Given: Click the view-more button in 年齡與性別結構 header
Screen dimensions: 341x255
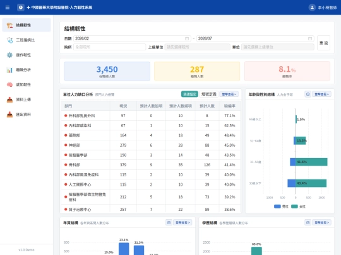Looking at the screenshot, I should tap(321, 94).
